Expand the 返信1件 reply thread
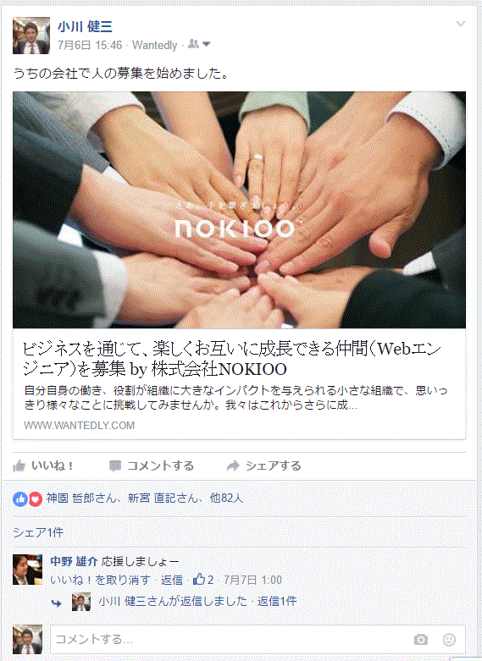The height and width of the screenshot is (661, 482). coord(277,601)
